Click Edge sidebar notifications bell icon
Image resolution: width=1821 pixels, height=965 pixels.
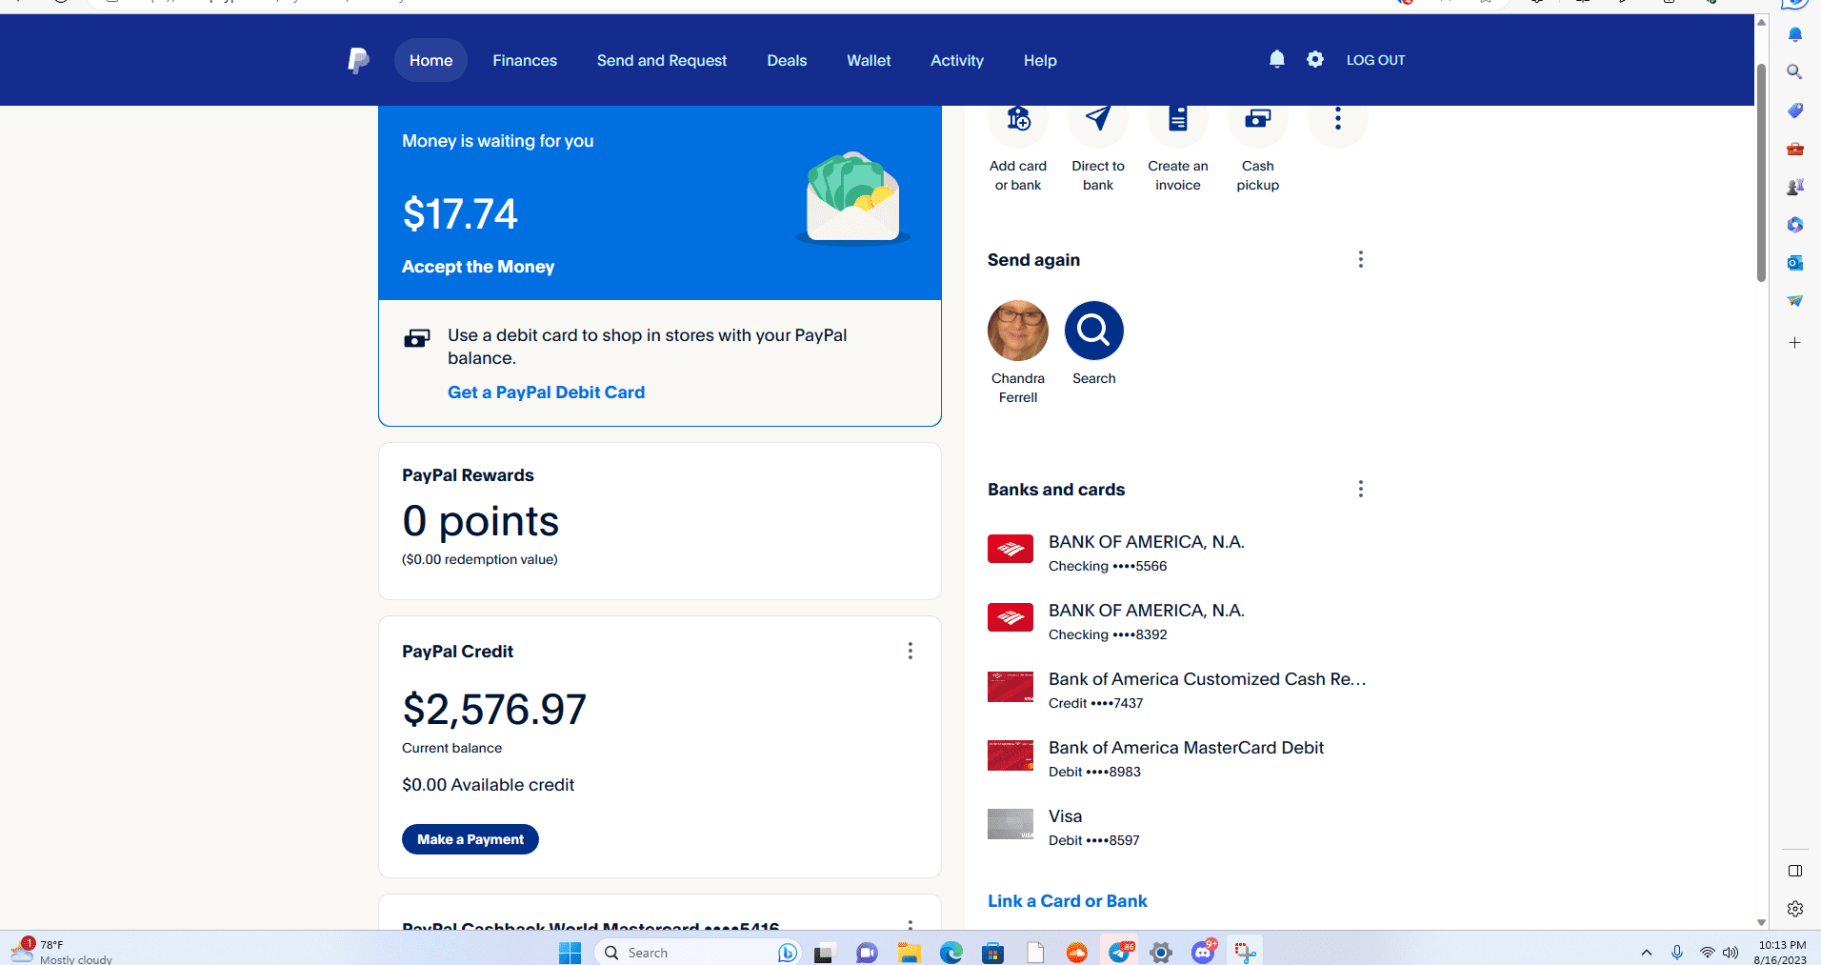click(x=1795, y=34)
